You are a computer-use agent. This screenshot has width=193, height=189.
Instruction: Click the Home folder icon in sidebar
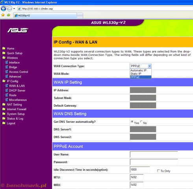pos(4,48)
